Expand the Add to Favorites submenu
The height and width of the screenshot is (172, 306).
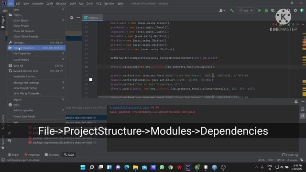[36, 110]
